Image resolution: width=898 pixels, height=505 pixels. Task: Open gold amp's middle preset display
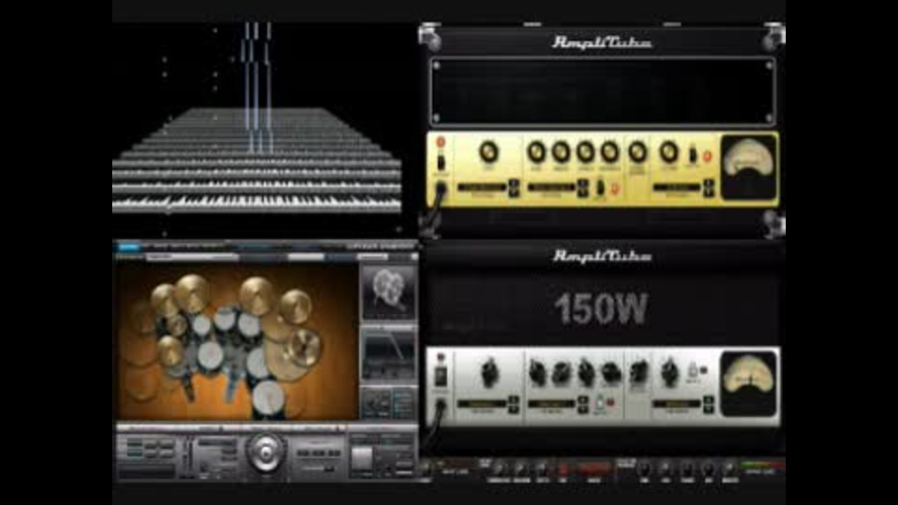(x=552, y=187)
